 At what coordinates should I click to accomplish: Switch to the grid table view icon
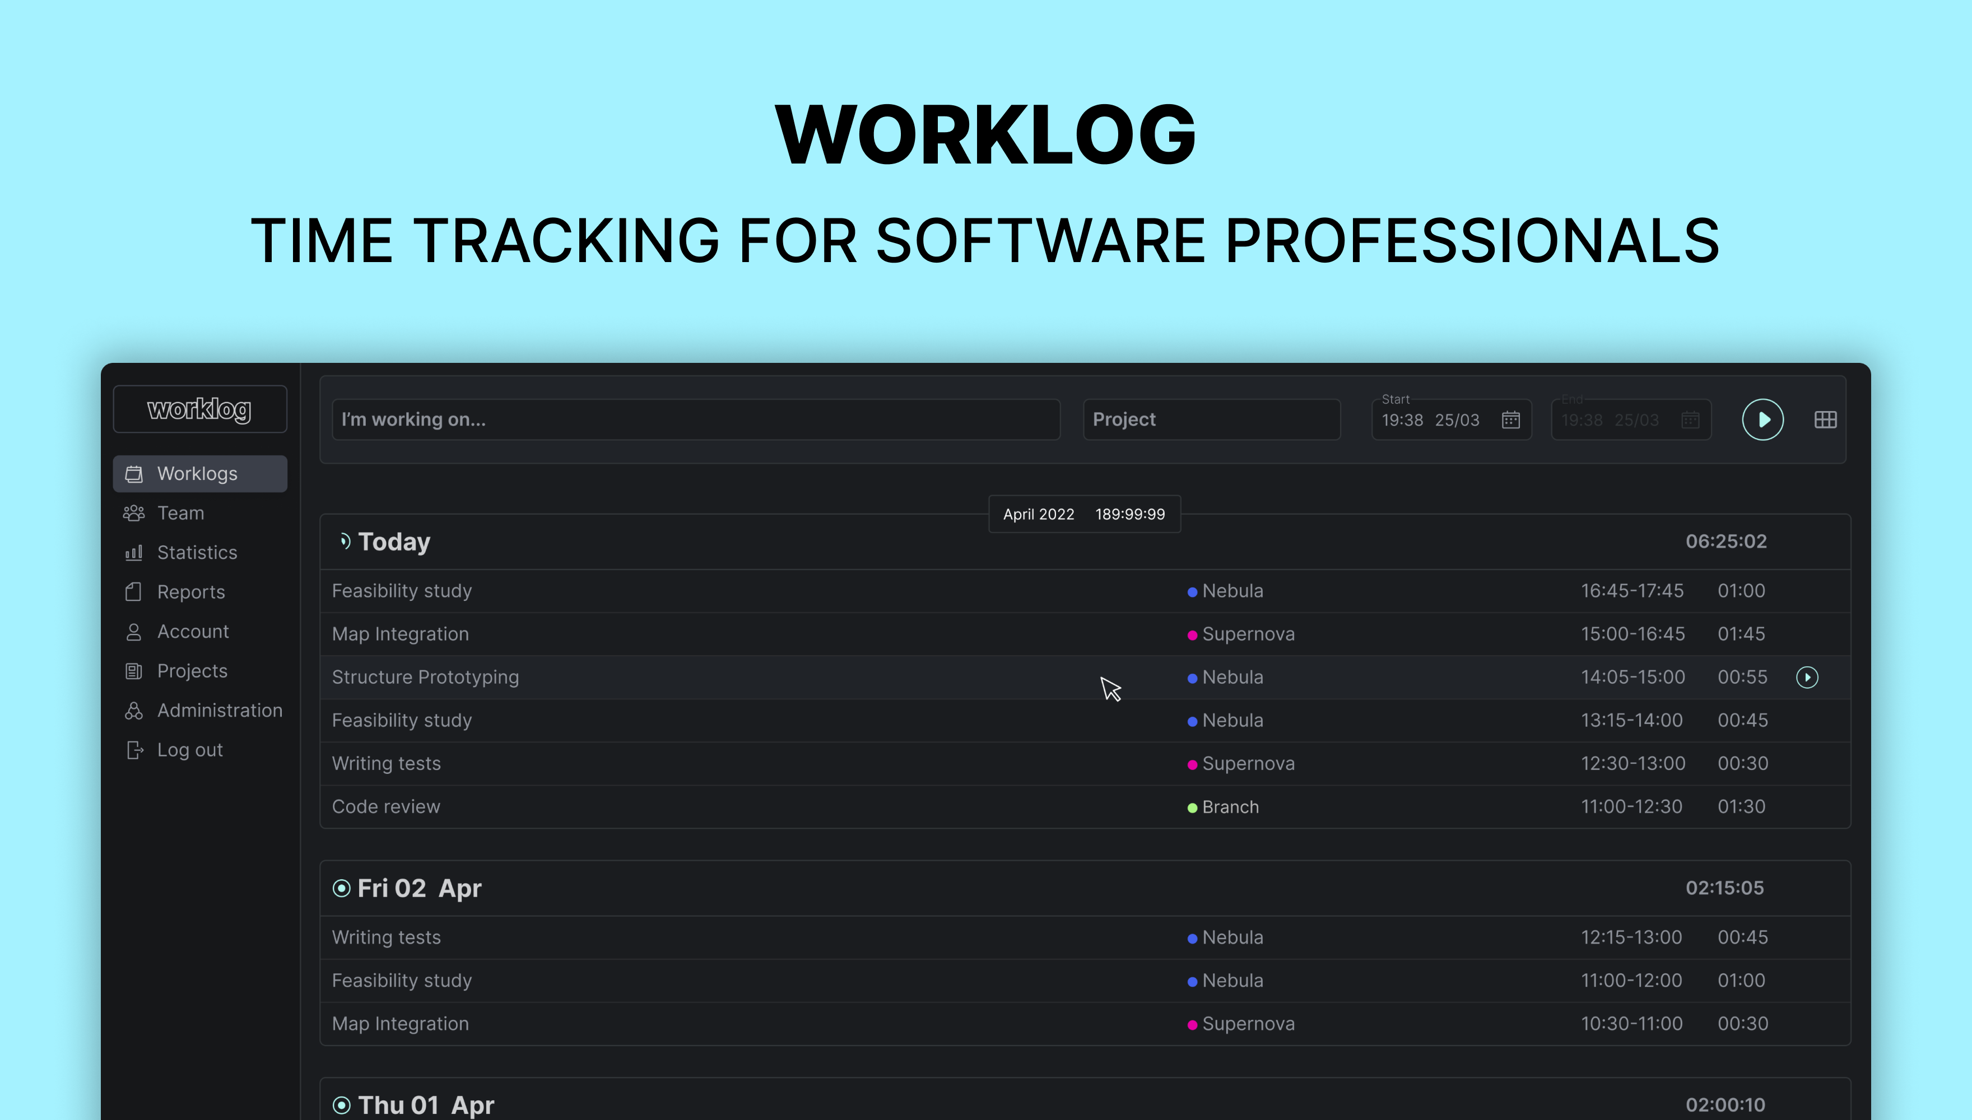pyautogui.click(x=1825, y=419)
